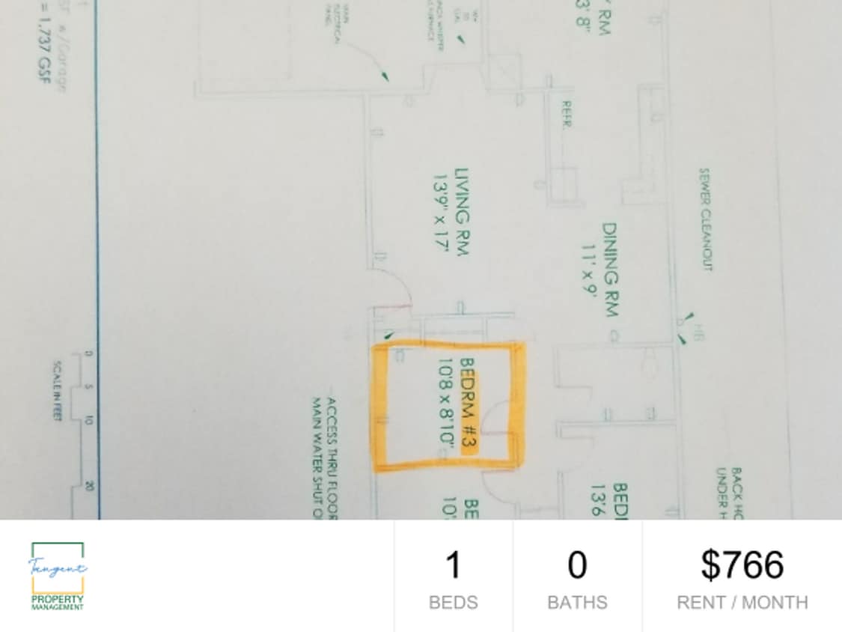Click the Access Thru Floor note

pyautogui.click(x=332, y=458)
